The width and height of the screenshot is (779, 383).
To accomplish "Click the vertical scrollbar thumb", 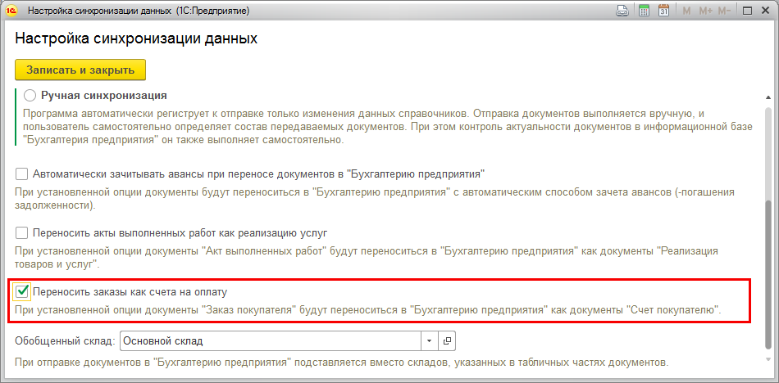I will coord(768,274).
